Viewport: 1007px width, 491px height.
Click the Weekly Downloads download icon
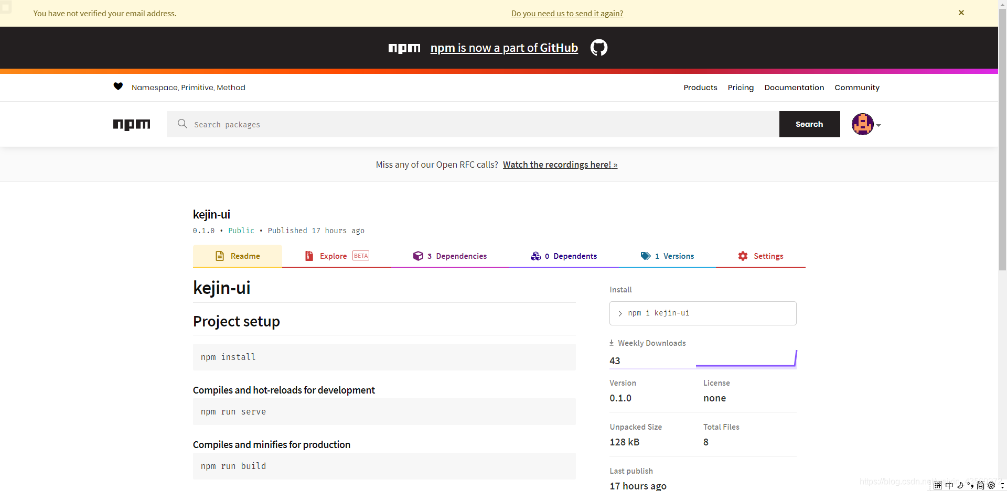[612, 343]
